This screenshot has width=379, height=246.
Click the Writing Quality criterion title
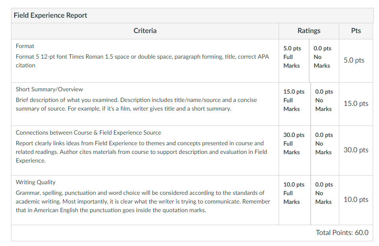[35, 182]
